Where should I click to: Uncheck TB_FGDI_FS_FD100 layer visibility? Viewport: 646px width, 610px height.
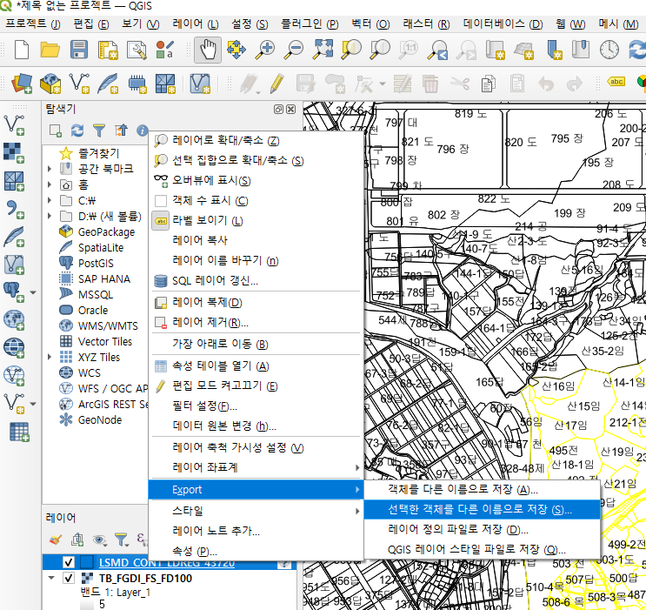[x=69, y=578]
